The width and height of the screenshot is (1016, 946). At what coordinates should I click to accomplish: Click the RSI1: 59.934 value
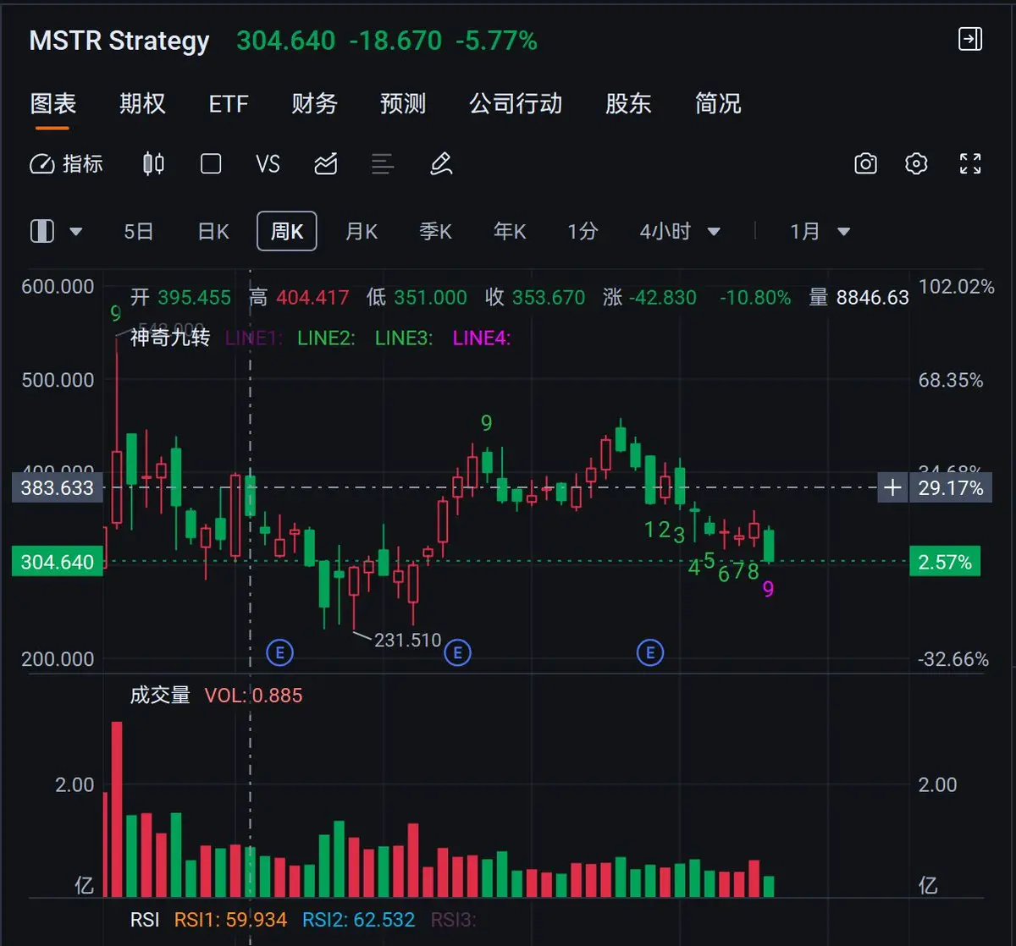pyautogui.click(x=230, y=919)
